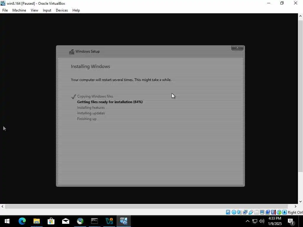Screen dimensions: 303x227
Task: Open Microsoft Store from taskbar
Action: point(51,221)
